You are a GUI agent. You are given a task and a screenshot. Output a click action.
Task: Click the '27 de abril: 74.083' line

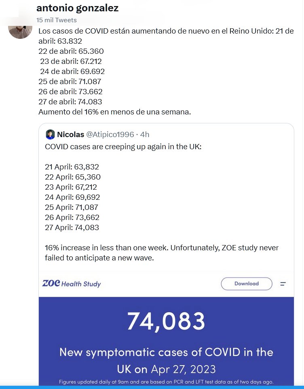coord(70,102)
